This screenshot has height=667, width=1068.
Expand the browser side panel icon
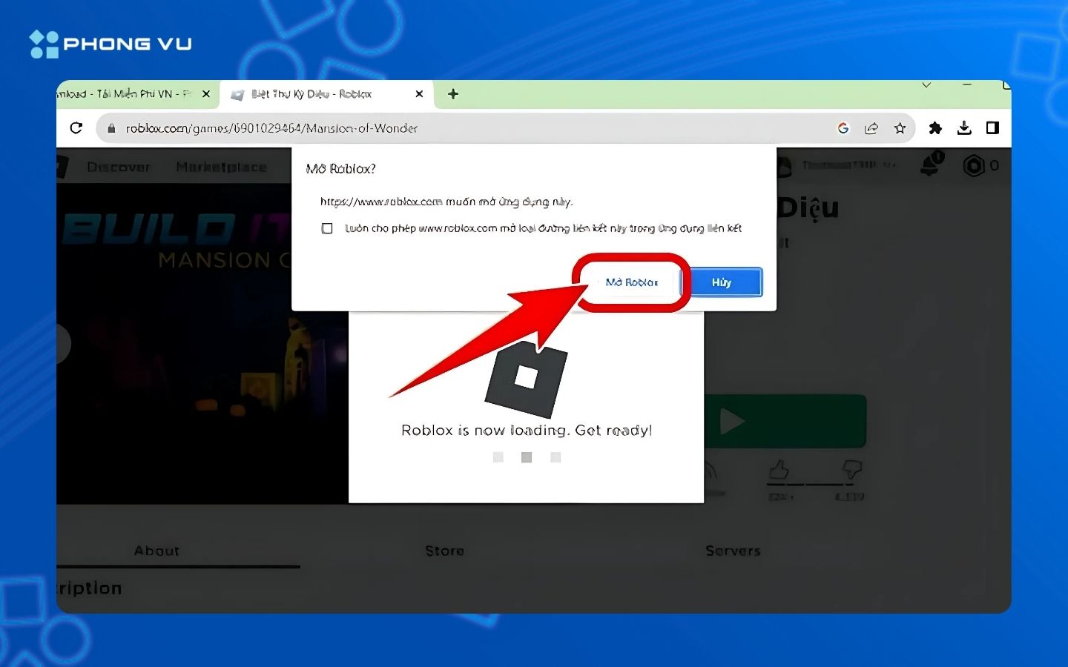992,127
